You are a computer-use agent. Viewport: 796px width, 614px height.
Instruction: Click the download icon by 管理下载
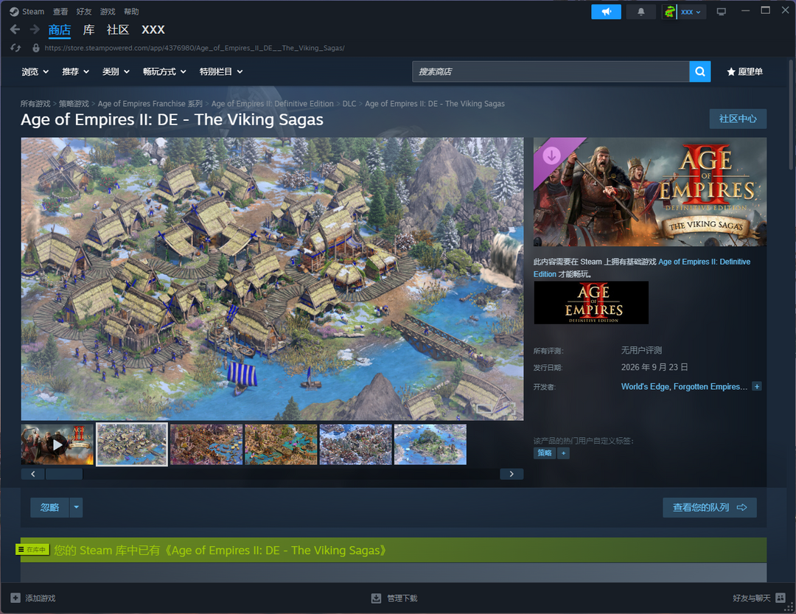pos(376,598)
